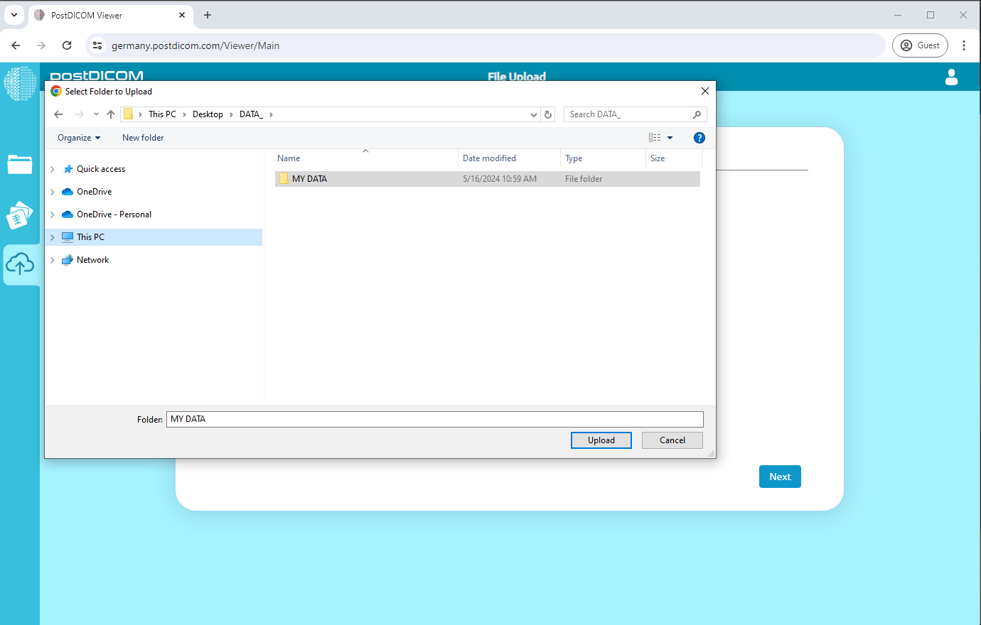Click the Upload button
The image size is (981, 625).
point(601,440)
